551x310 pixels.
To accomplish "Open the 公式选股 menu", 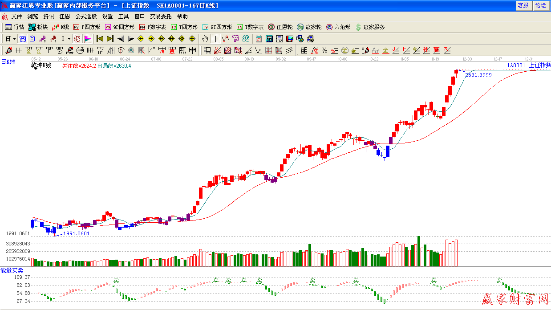I will [x=86, y=16].
